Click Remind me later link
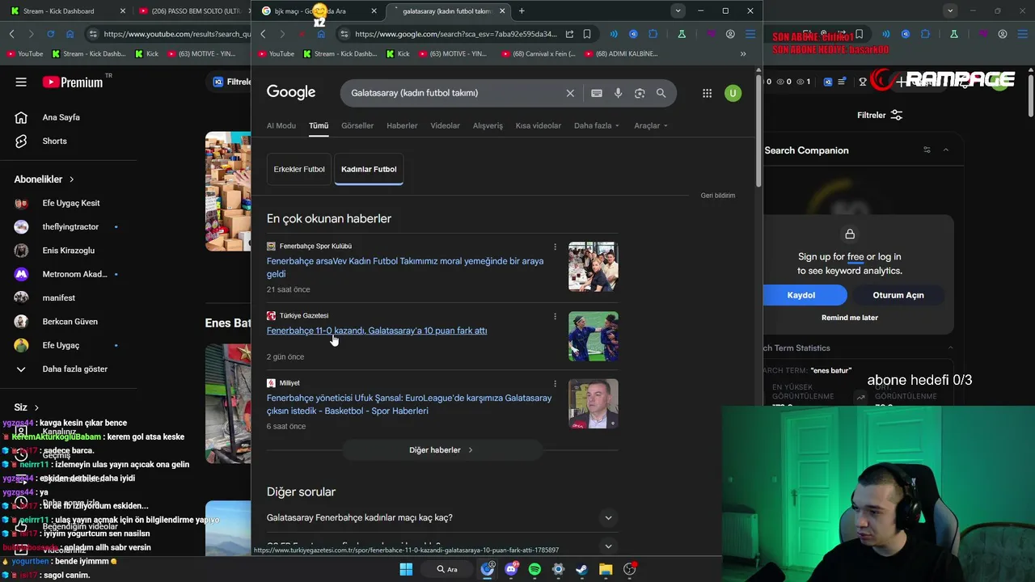This screenshot has width=1035, height=582. 850,318
